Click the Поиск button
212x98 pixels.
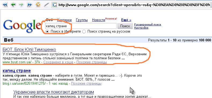(x=125, y=26)
